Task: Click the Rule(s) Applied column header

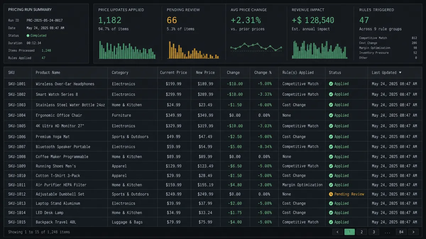Action: click(298, 73)
